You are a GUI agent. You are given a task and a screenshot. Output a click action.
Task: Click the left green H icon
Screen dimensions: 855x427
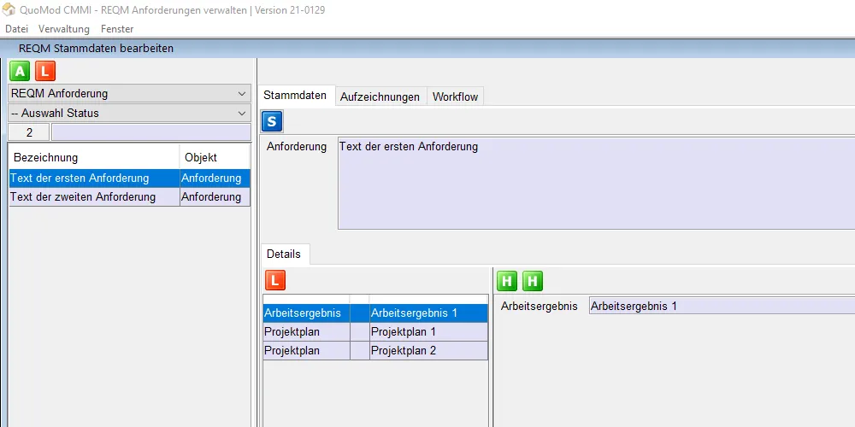point(507,280)
